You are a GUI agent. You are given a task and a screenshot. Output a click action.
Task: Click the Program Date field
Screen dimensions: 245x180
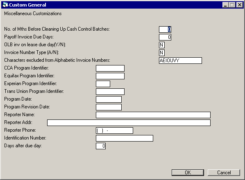tap(109, 99)
